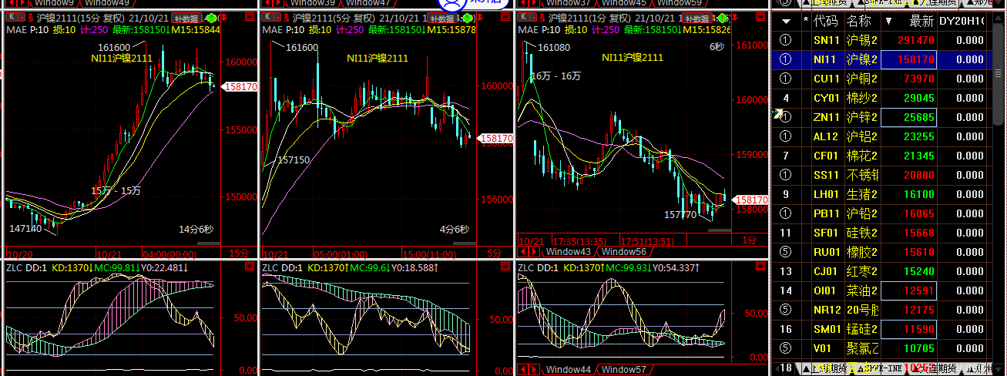The width and height of the screenshot is (1007, 376).
Task: Maximize the 1-minute chart pane via square icon
Action: tap(760, 17)
